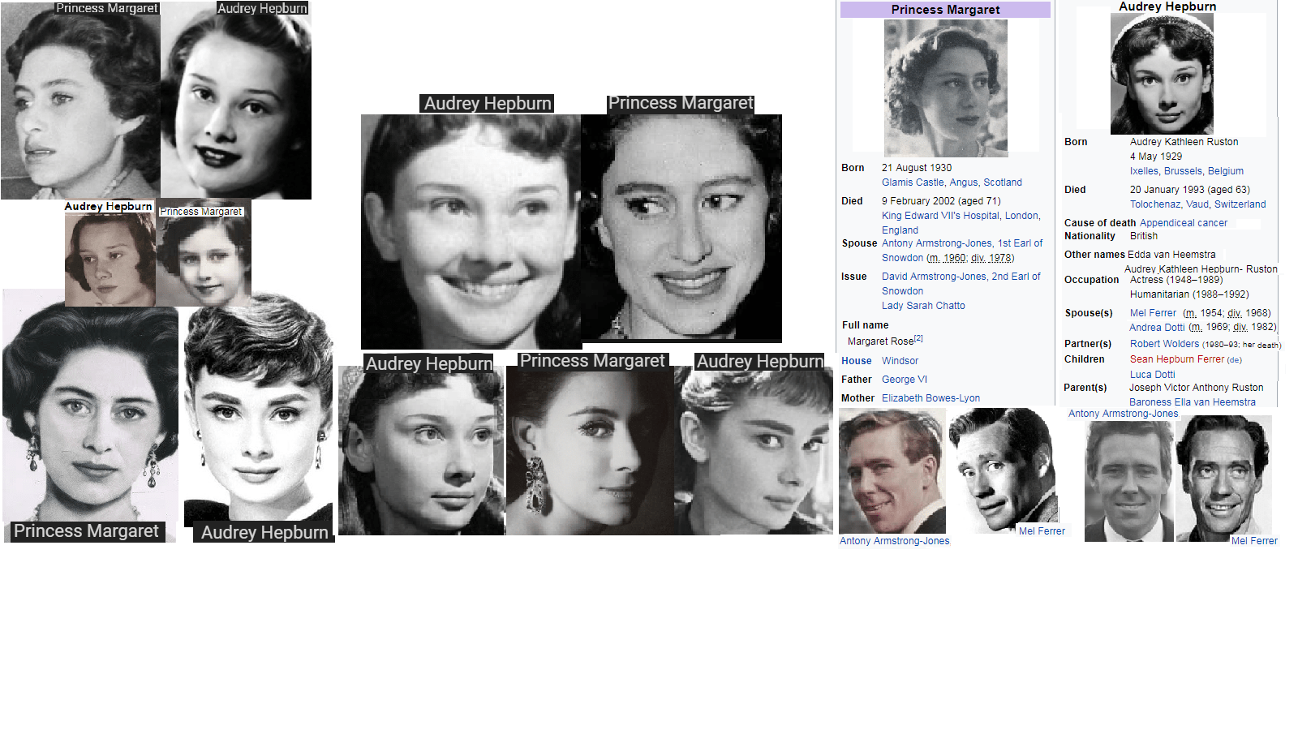This screenshot has width=1298, height=730.
Task: Click the Windsor house link
Action: click(x=900, y=361)
